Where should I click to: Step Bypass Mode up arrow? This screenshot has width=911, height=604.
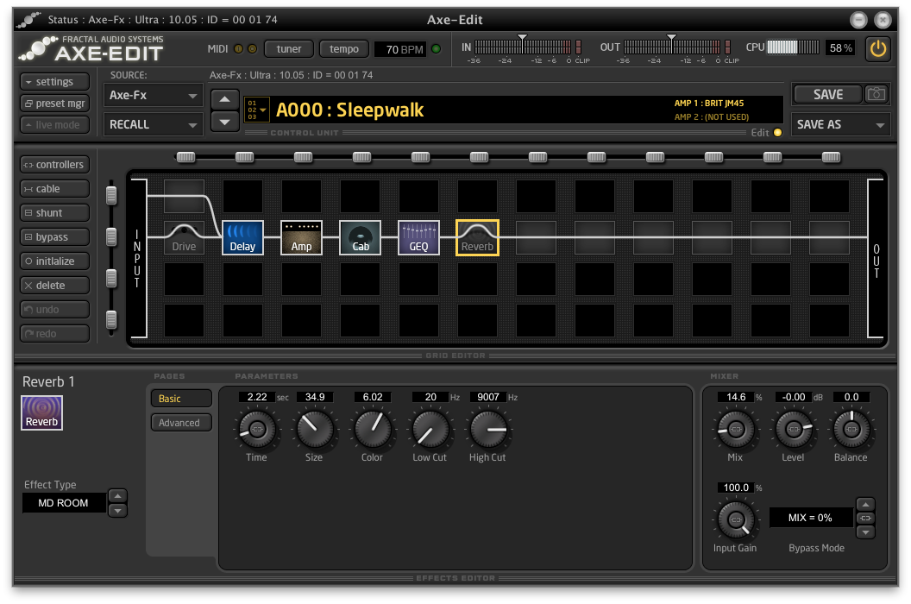tap(865, 504)
